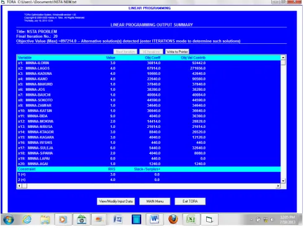Launch Internet Explorer from the taskbar
The image size is (304, 228).
pos(27,219)
